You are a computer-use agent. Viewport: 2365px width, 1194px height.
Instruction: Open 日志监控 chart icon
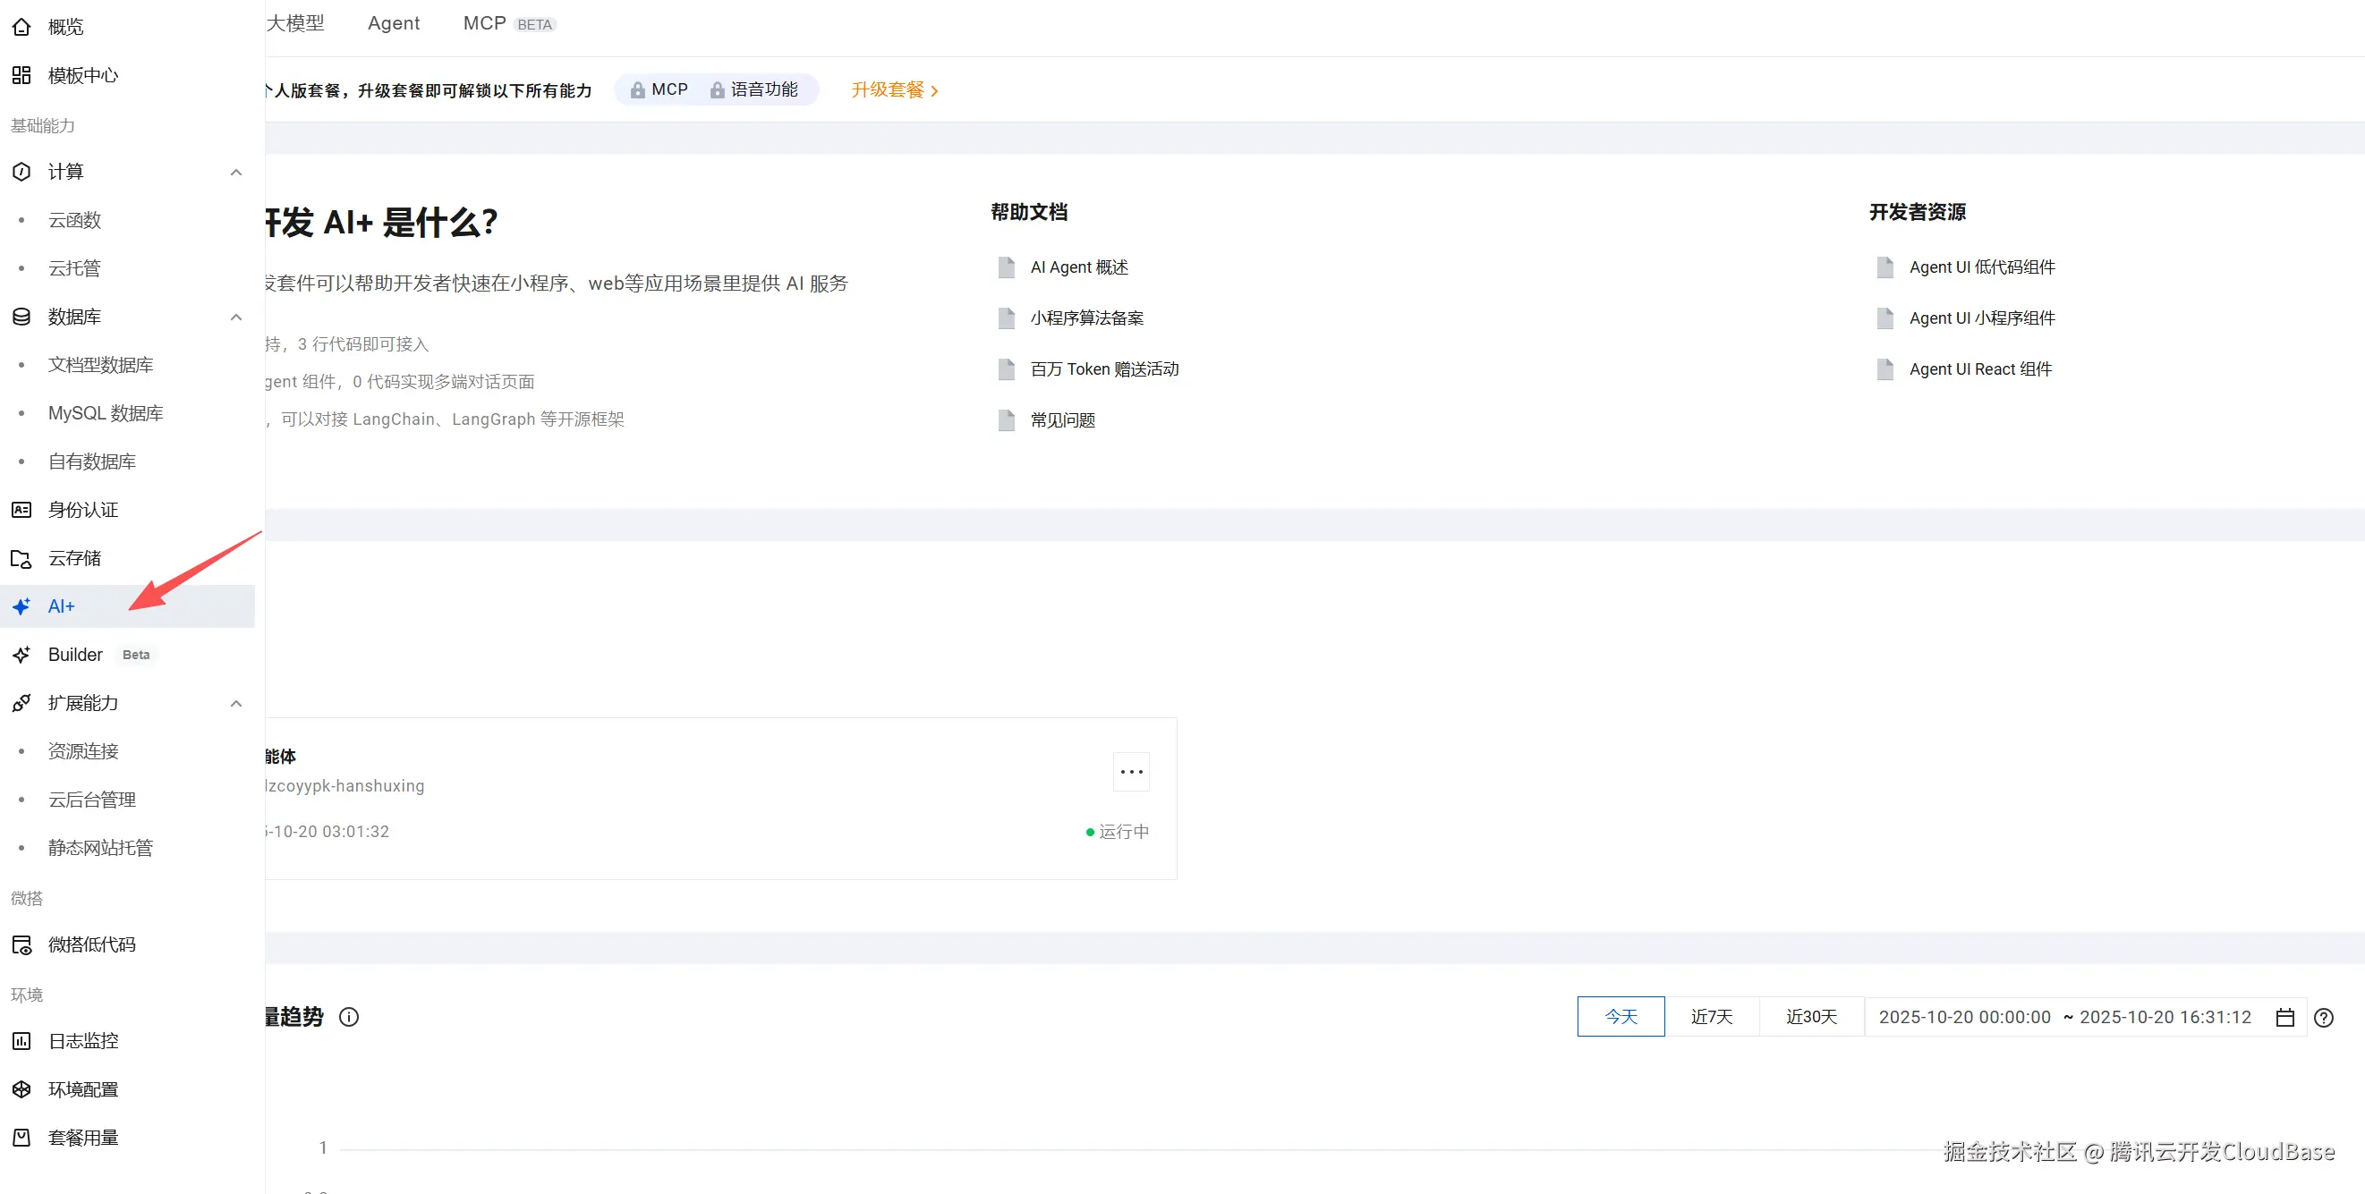click(x=21, y=1041)
